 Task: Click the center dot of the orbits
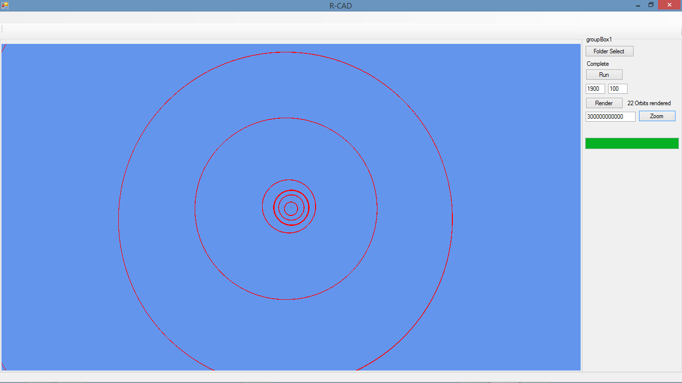point(291,207)
